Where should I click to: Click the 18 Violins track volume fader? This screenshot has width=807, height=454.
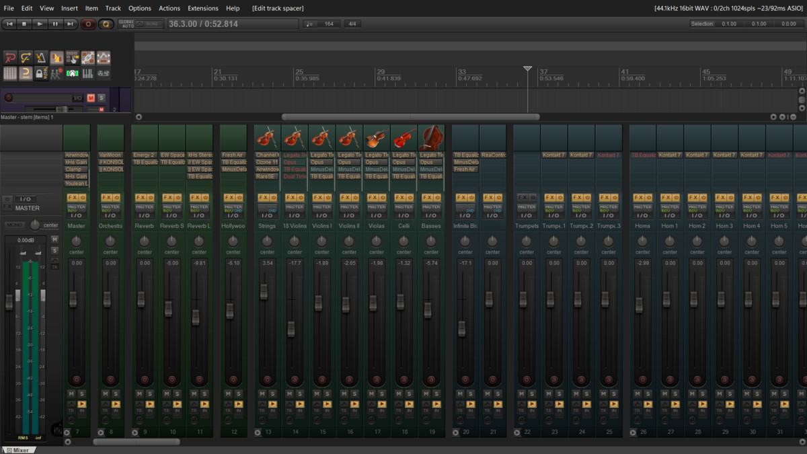291,329
